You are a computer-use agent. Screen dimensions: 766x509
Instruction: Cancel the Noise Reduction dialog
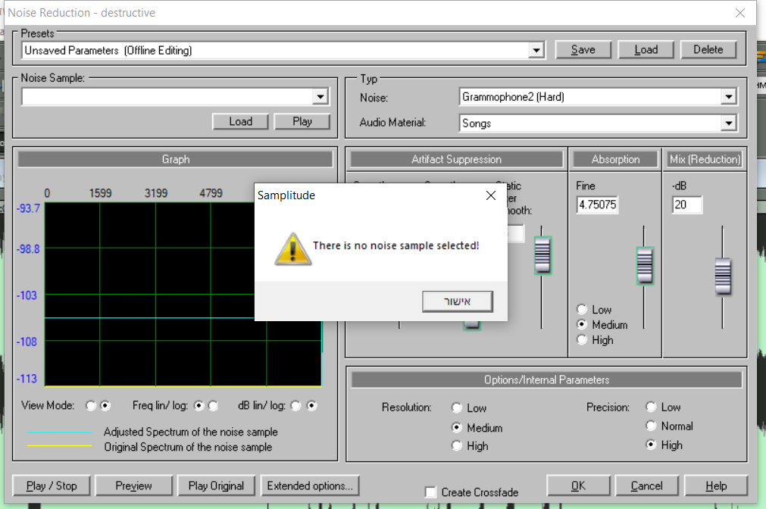tap(646, 486)
